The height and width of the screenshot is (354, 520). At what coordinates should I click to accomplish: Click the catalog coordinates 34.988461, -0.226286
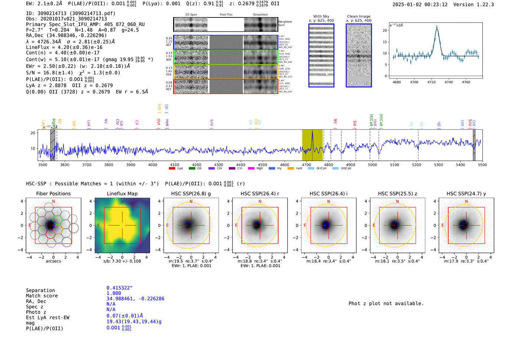tap(135, 299)
